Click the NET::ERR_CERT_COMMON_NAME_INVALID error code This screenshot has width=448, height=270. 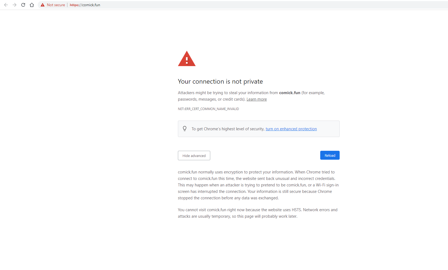[208, 109]
